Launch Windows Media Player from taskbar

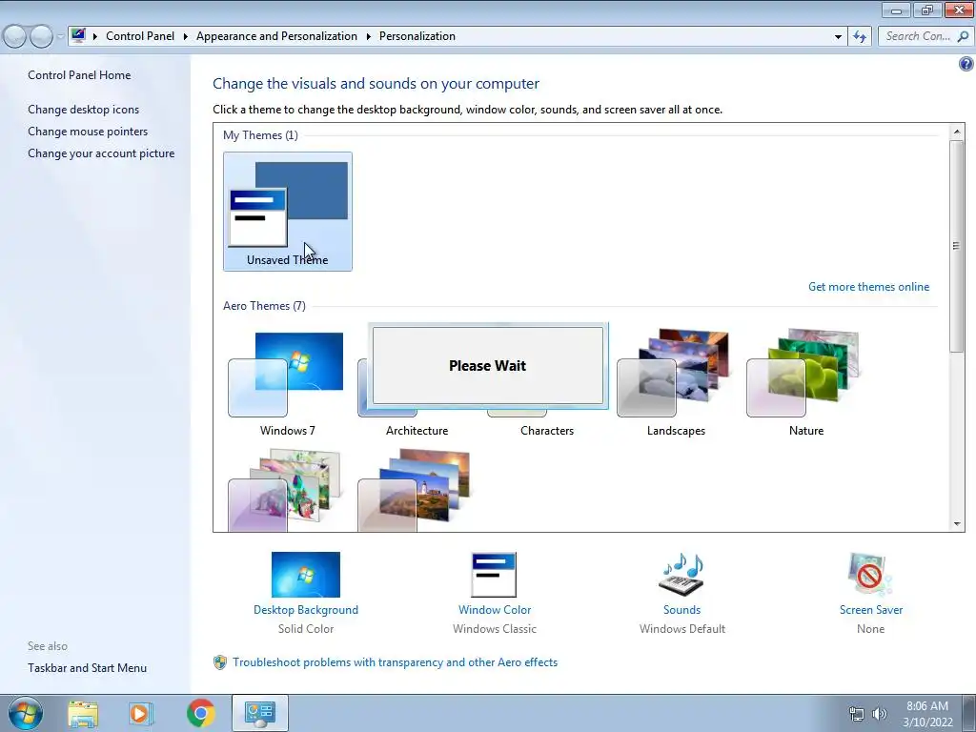click(141, 713)
